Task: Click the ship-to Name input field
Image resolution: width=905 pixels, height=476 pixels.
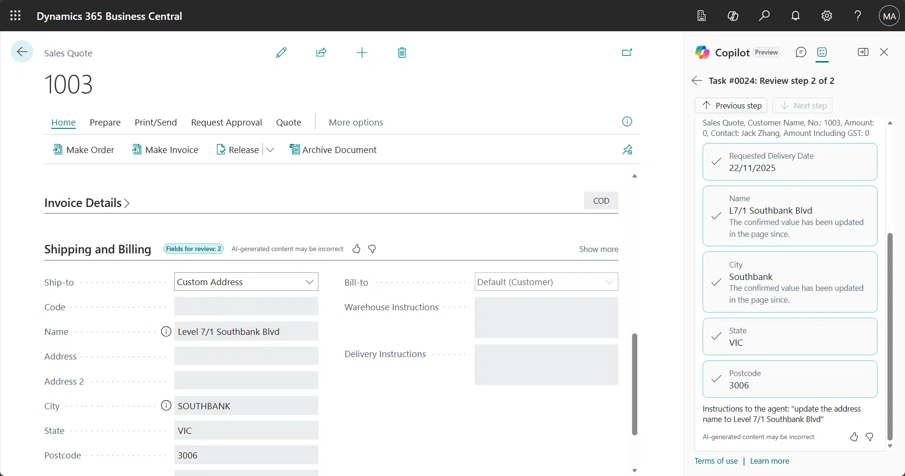Action: coord(246,332)
